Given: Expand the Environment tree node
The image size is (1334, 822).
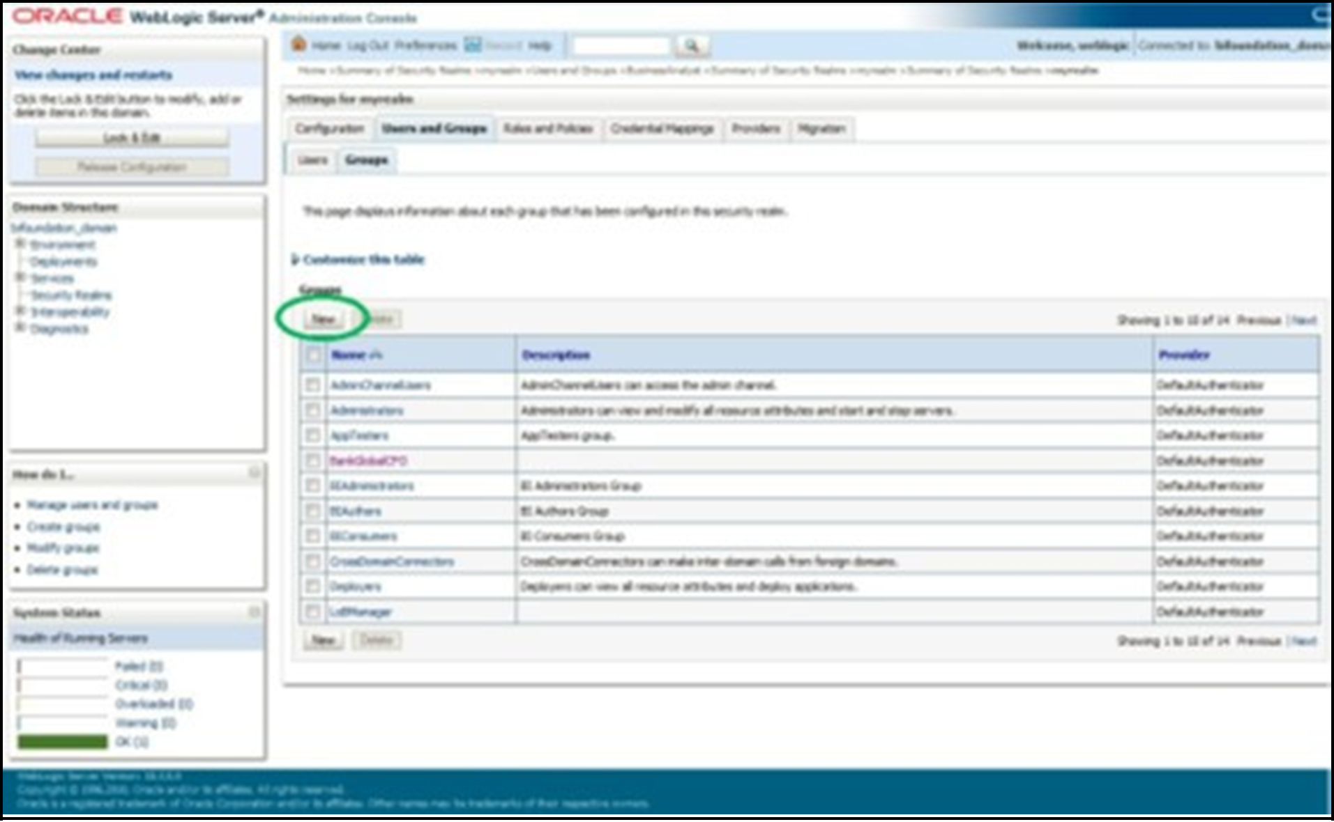Looking at the screenshot, I should (x=21, y=244).
